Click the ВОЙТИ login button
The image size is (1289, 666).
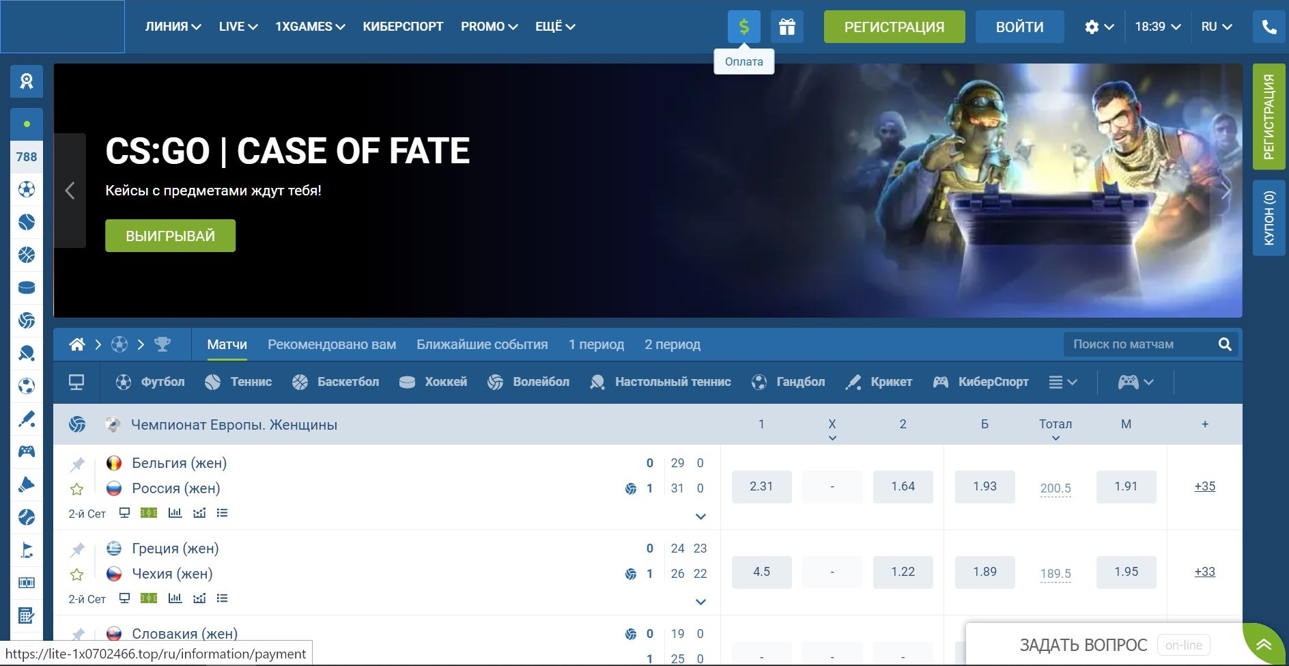click(x=1019, y=27)
